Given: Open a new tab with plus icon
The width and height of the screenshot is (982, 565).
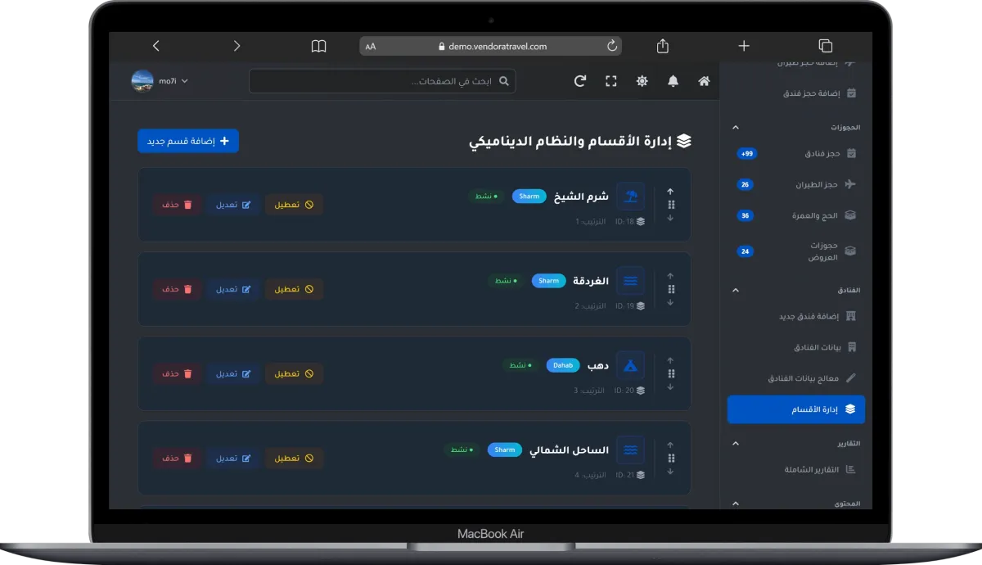Looking at the screenshot, I should [x=744, y=46].
